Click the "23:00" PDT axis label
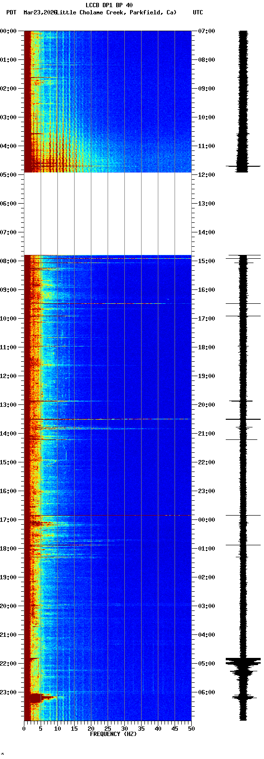264x759 pixels. 8,692
